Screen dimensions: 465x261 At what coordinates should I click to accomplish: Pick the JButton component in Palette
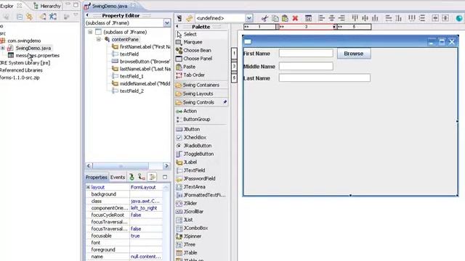(188, 129)
